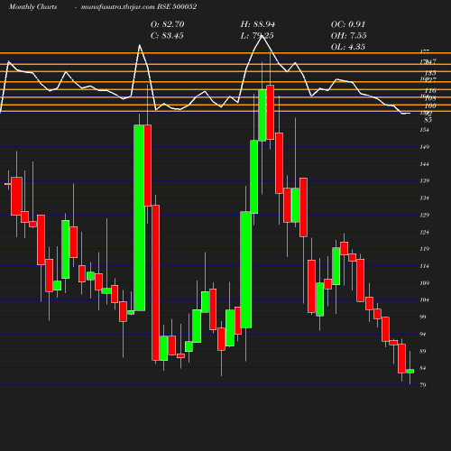Click the 129 price axis label

(x=424, y=215)
